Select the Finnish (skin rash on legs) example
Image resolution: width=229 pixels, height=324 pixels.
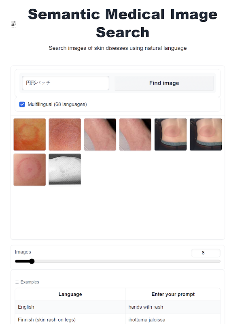(47, 320)
